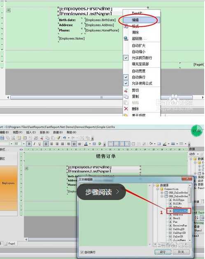Click the copy pages icon in context menu
The height and width of the screenshot is (259, 205).
click(x=126, y=96)
